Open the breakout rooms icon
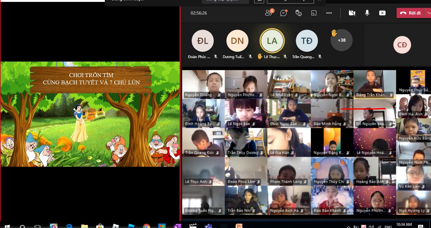 point(314,13)
